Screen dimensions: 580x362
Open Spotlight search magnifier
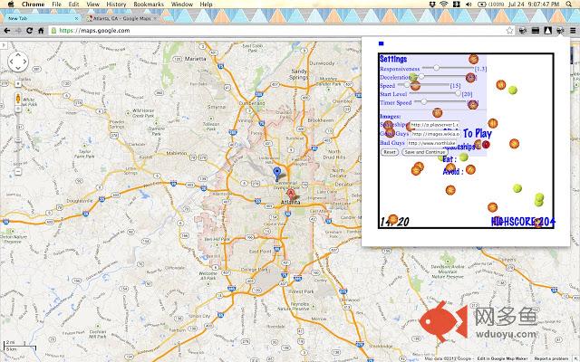coord(569,4)
